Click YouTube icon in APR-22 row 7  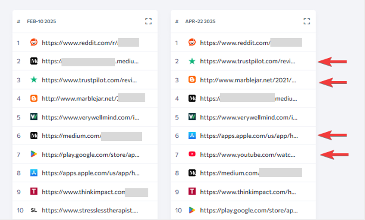[x=192, y=154]
